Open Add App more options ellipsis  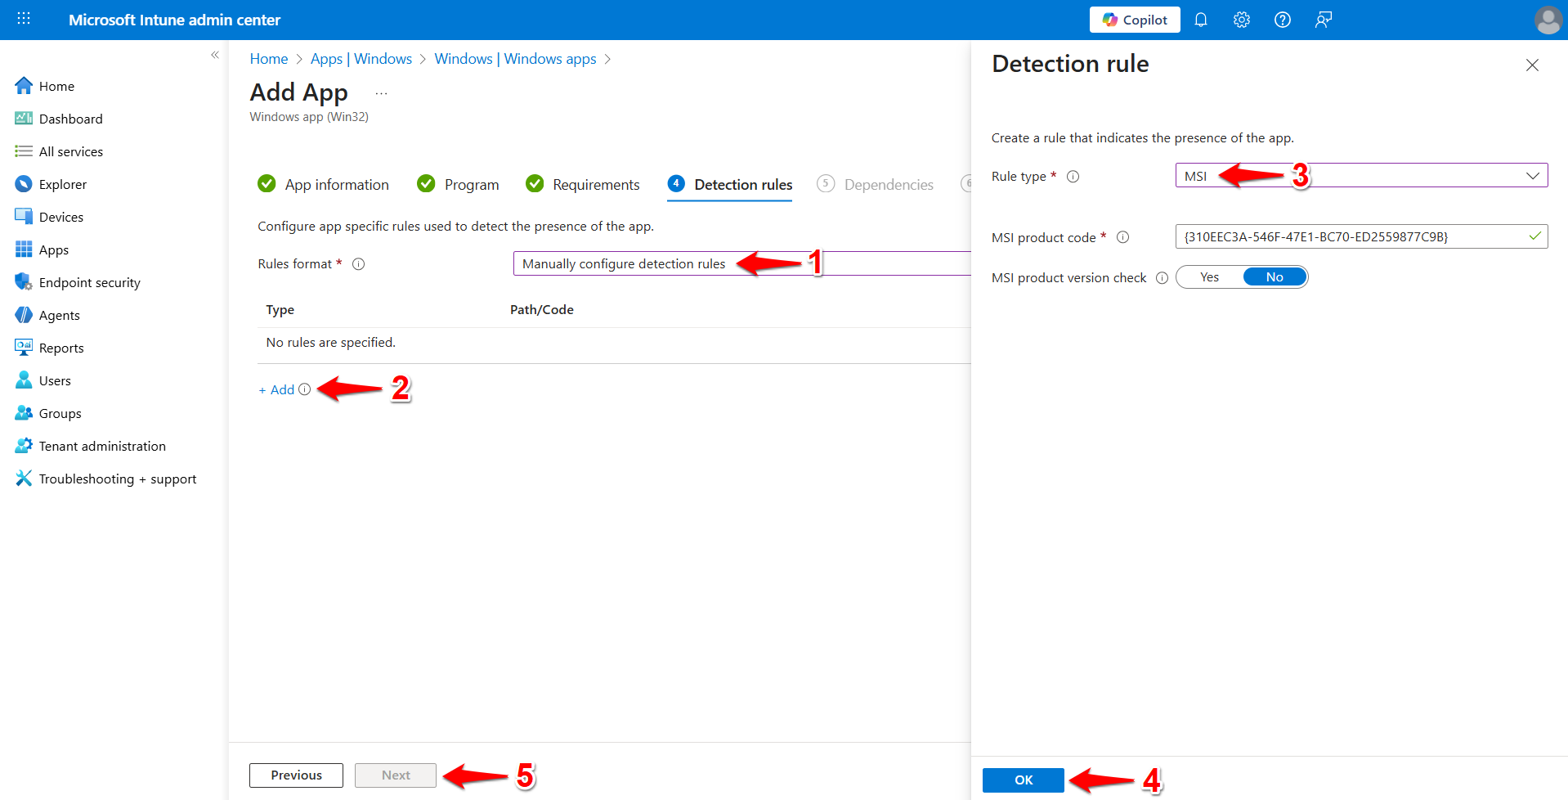381,94
